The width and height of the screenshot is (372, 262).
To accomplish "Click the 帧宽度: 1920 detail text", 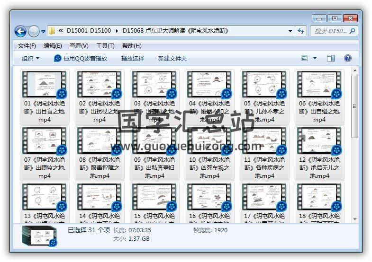I will (210, 230).
